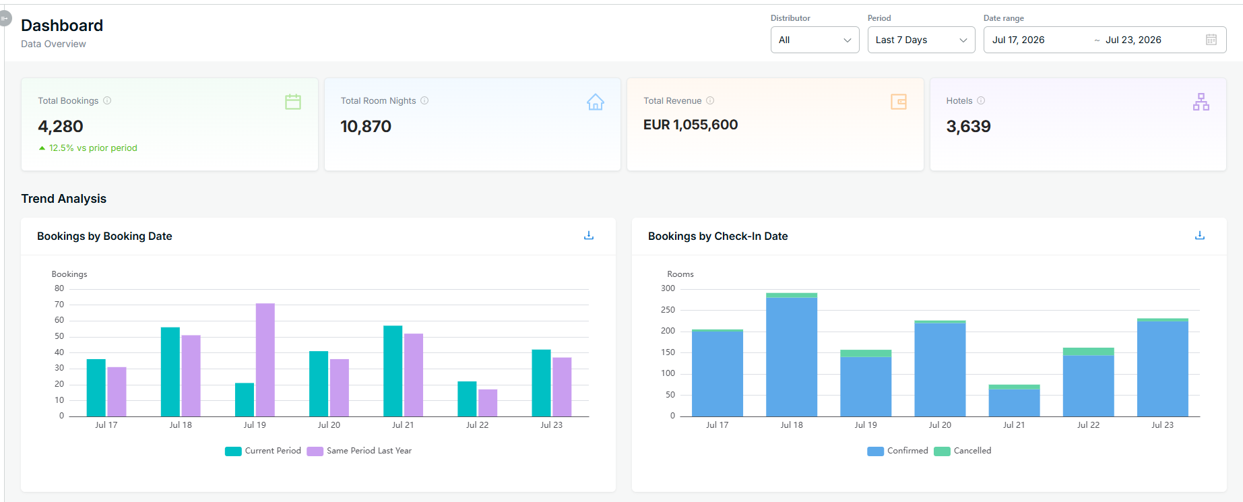1243x502 pixels.
Task: Click the Total Room Nights info icon
Action: 424,100
